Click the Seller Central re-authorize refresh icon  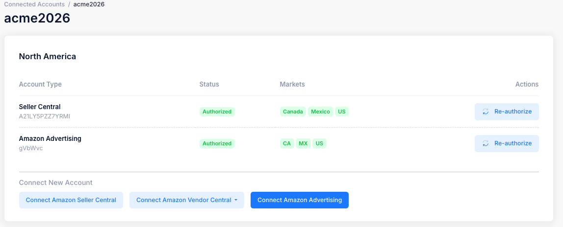point(486,112)
